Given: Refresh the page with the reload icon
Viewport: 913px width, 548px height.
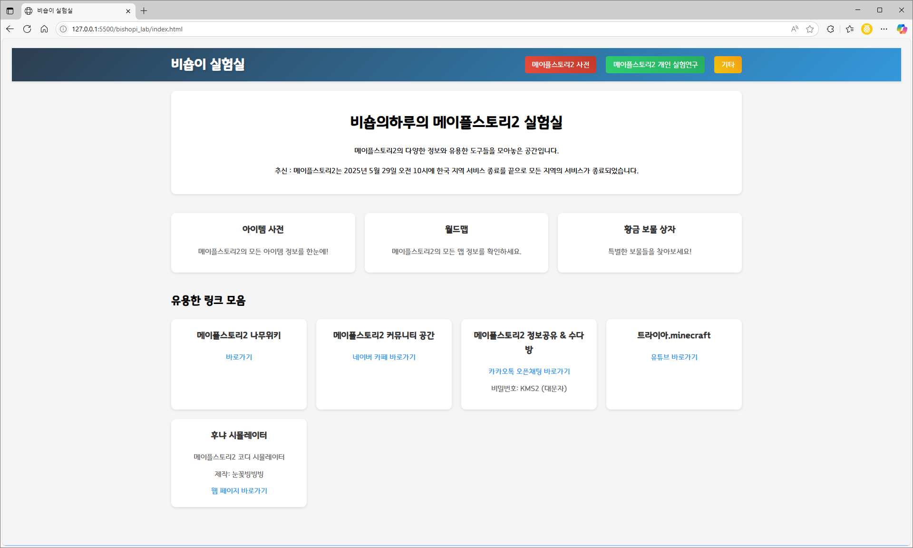Looking at the screenshot, I should (x=27, y=29).
